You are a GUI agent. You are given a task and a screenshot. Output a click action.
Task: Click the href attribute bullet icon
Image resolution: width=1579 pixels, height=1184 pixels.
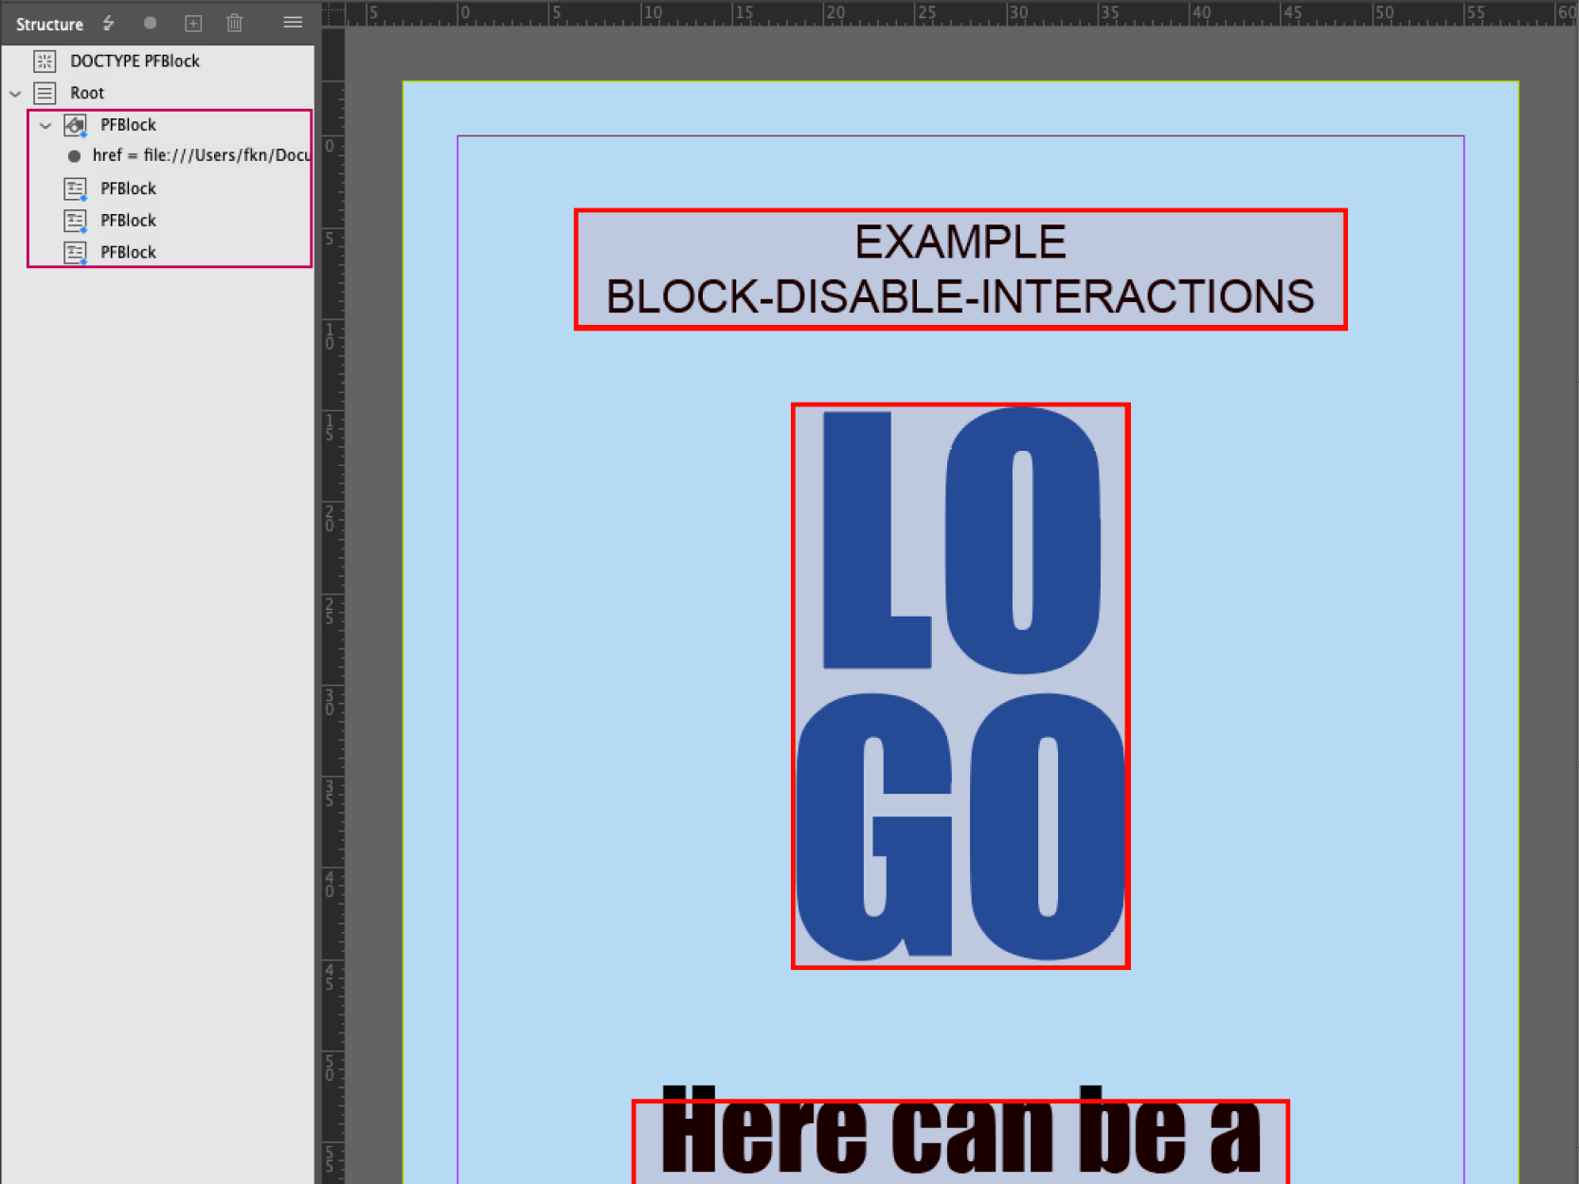pyautogui.click(x=74, y=156)
